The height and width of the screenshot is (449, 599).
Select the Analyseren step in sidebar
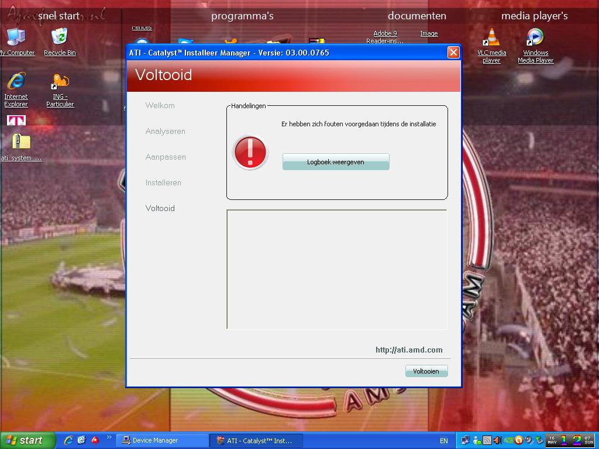(165, 131)
